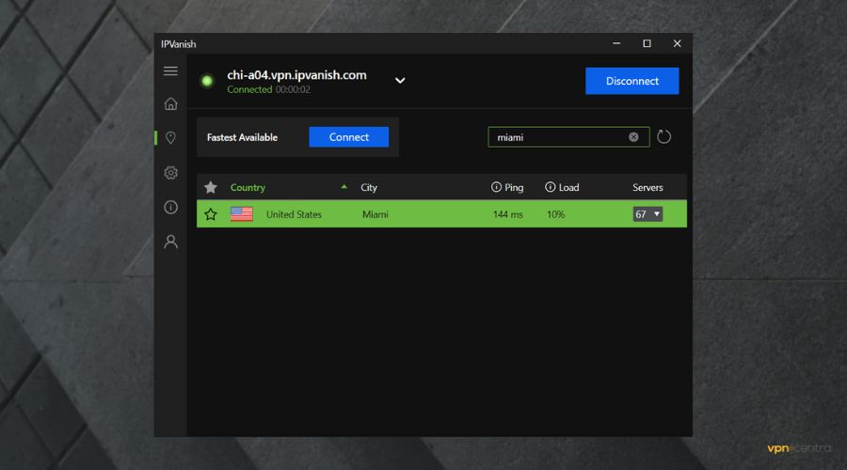Select the United States row text

coord(294,214)
